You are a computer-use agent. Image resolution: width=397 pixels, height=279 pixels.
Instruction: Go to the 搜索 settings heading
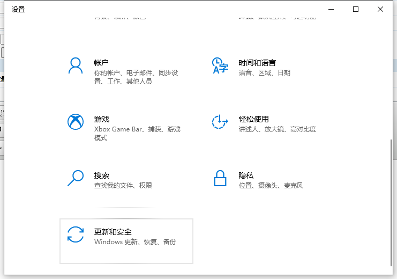click(x=101, y=175)
